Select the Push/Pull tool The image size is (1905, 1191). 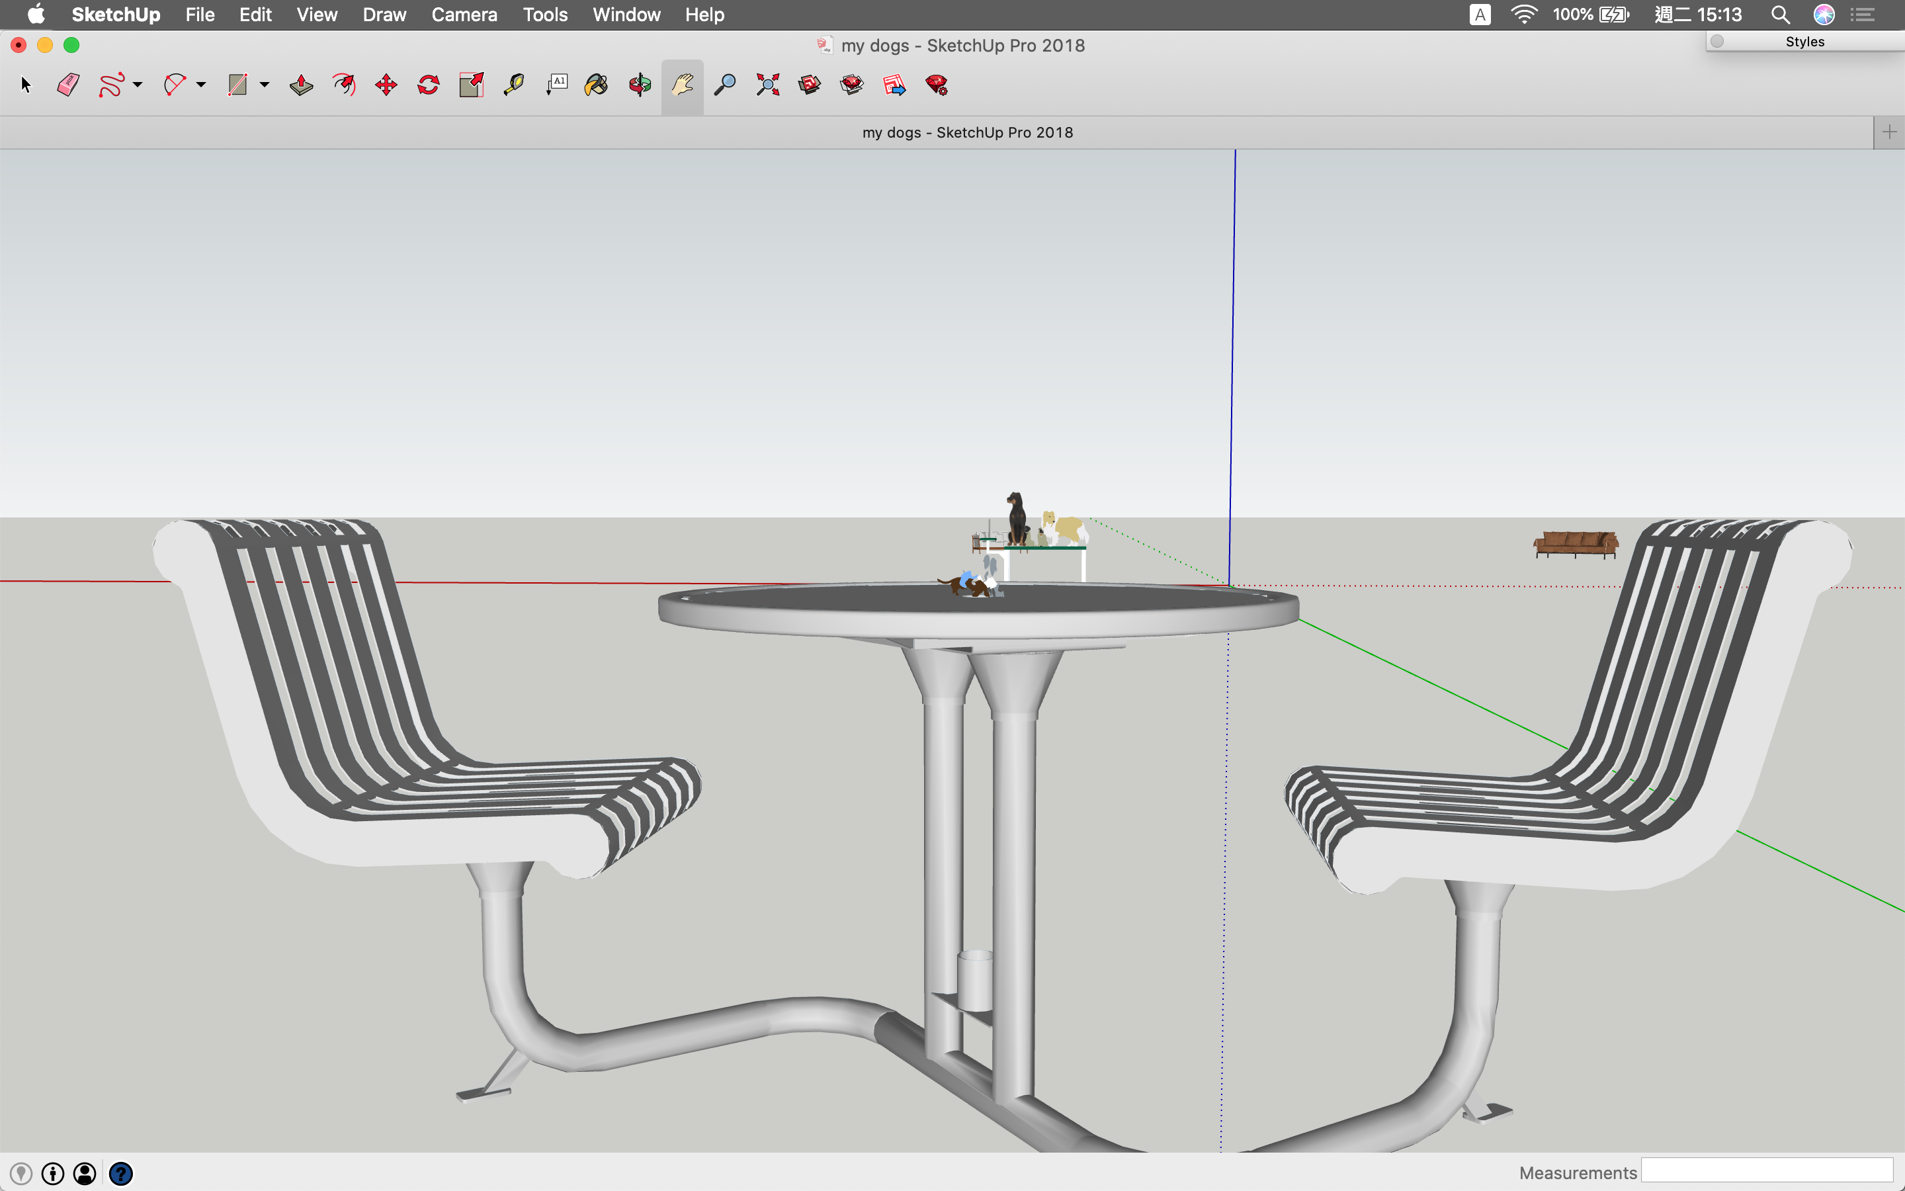coord(301,85)
